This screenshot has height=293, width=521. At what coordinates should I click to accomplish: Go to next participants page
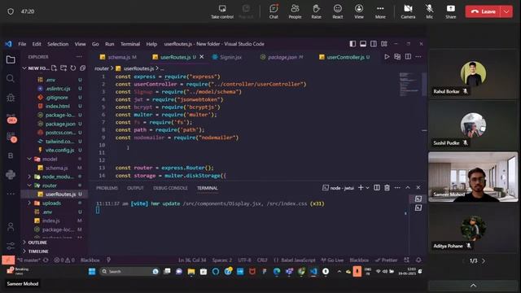(x=484, y=260)
